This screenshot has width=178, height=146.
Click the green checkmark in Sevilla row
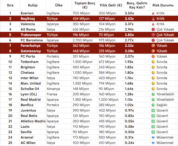coord(153,132)
